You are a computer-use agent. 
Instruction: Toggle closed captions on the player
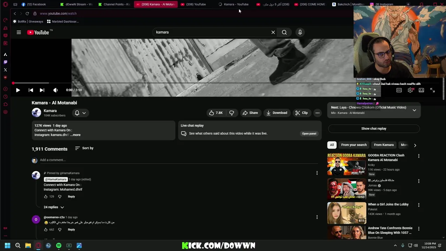[x=399, y=90]
